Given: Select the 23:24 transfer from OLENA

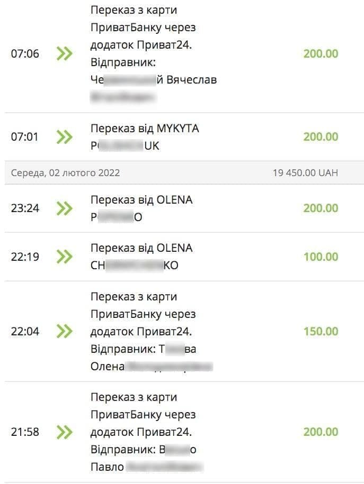Looking at the screenshot, I should [141, 208].
